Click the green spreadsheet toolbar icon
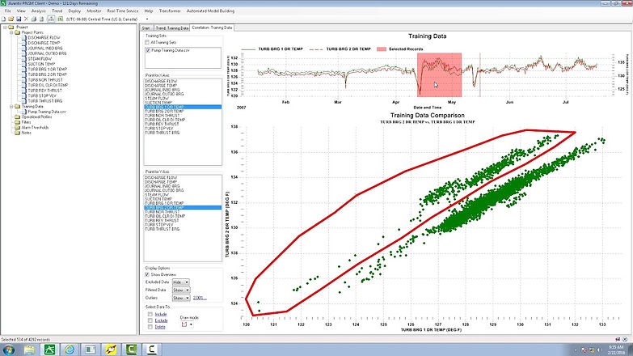The image size is (633, 356). click(x=60, y=19)
